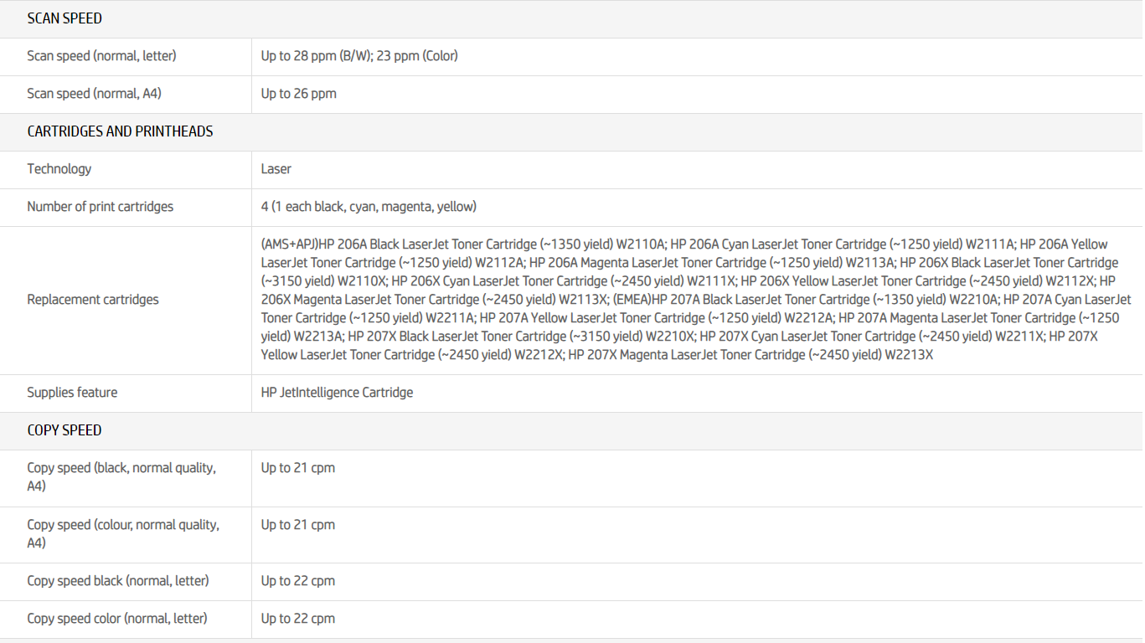
Task: Select the "Scan speed (normal, letter)" row label
Action: tap(101, 56)
